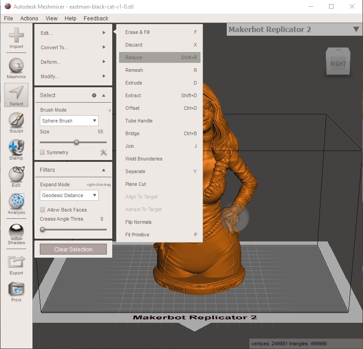
Task: Open the Feedback menu
Action: tap(96, 18)
